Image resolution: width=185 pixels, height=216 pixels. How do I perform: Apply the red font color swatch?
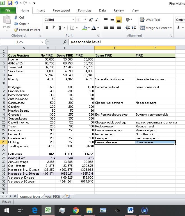point(93,28)
